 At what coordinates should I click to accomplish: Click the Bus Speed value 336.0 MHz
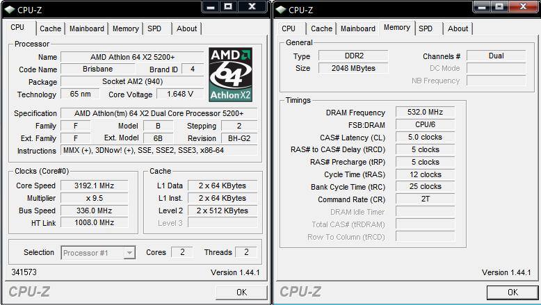94,211
